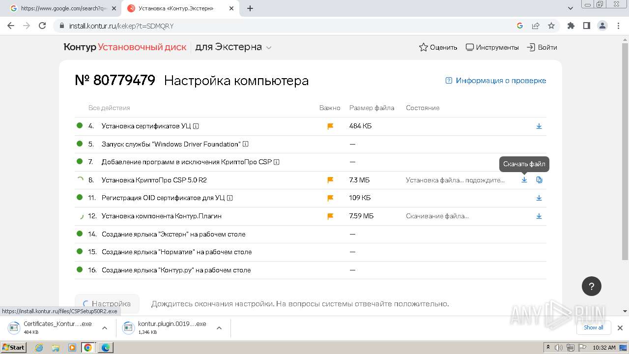Download the УЦ certificates installation file
629x354 pixels.
539,126
